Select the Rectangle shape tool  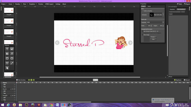pos(7,58)
